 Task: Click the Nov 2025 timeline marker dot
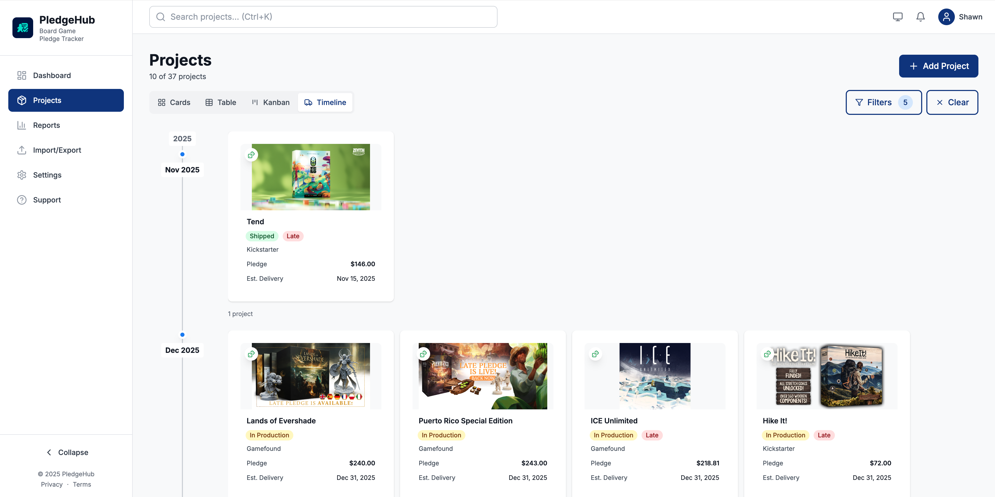point(182,154)
